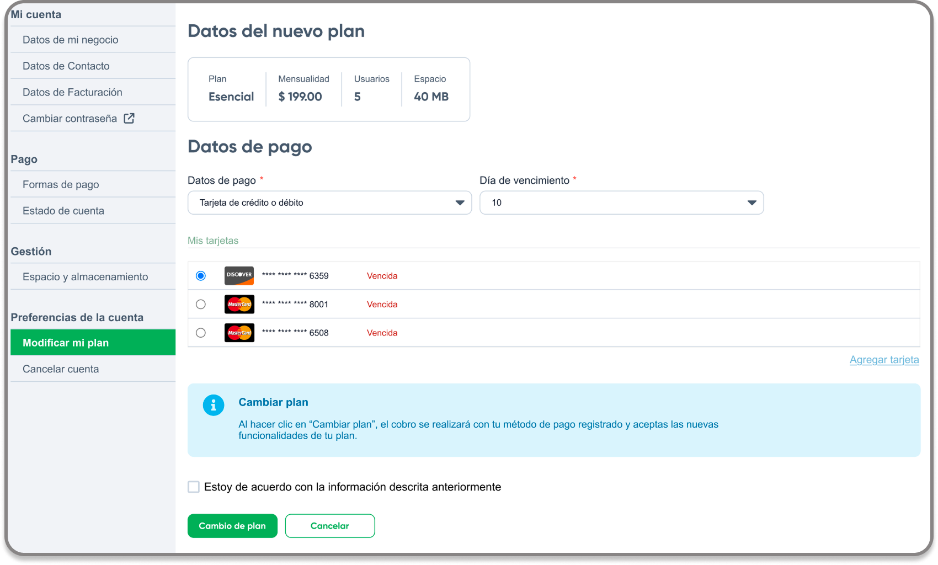Click the Vencida status of card 8001
The image size is (938, 565).
382,305
